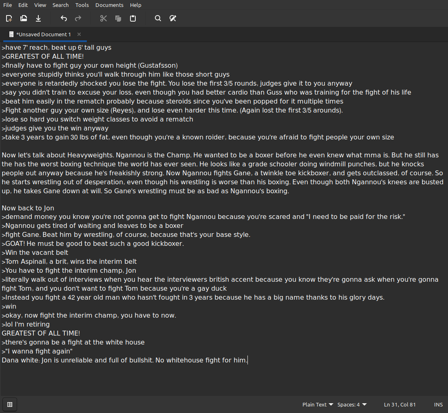The image size is (448, 413).
Task: Open the File menu
Action: click(x=7, y=5)
